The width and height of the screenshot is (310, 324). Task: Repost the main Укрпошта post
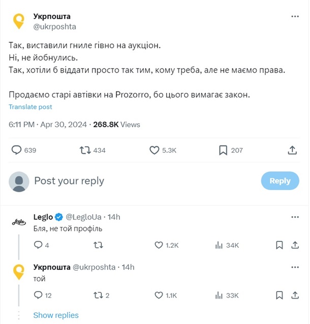(x=86, y=150)
